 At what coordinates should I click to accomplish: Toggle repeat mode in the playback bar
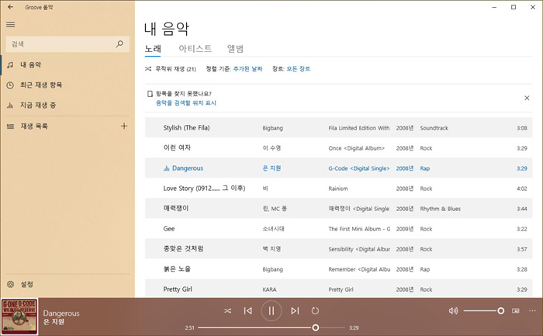(x=316, y=311)
